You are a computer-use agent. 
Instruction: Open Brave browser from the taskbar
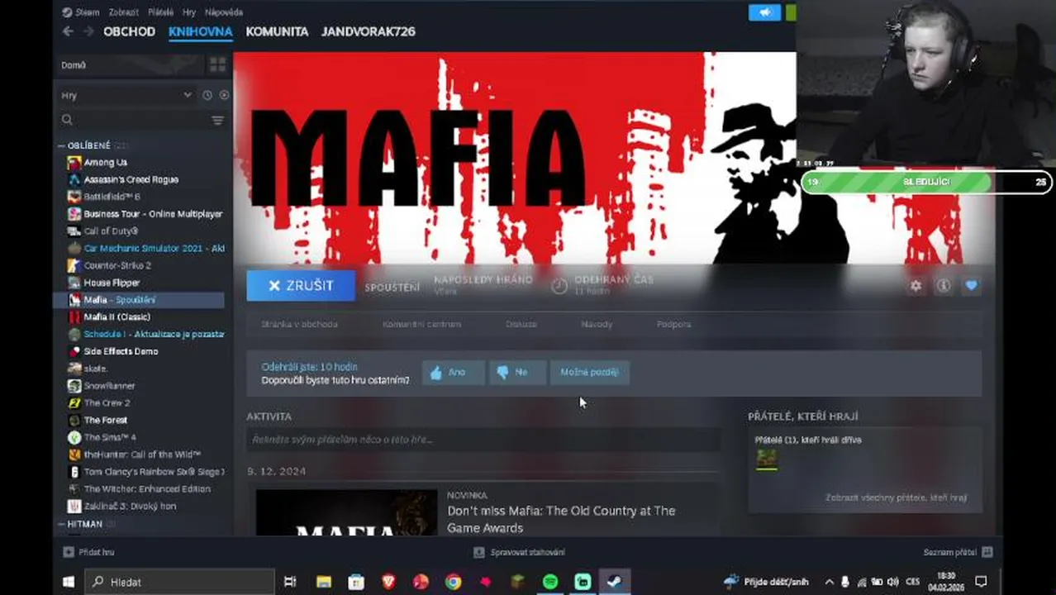point(388,582)
